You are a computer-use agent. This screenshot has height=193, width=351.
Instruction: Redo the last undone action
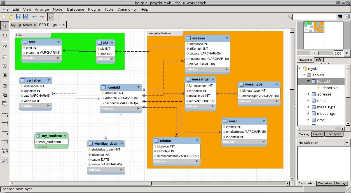[42, 16]
